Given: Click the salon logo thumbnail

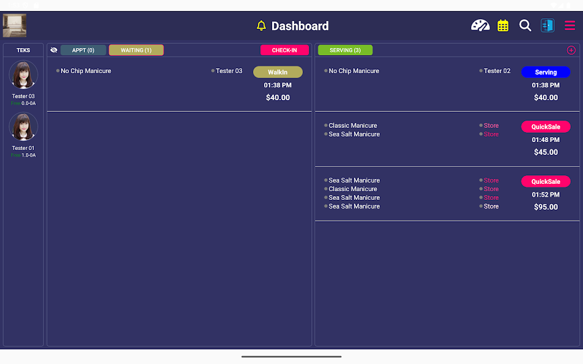Looking at the screenshot, I should pyautogui.click(x=14, y=26).
